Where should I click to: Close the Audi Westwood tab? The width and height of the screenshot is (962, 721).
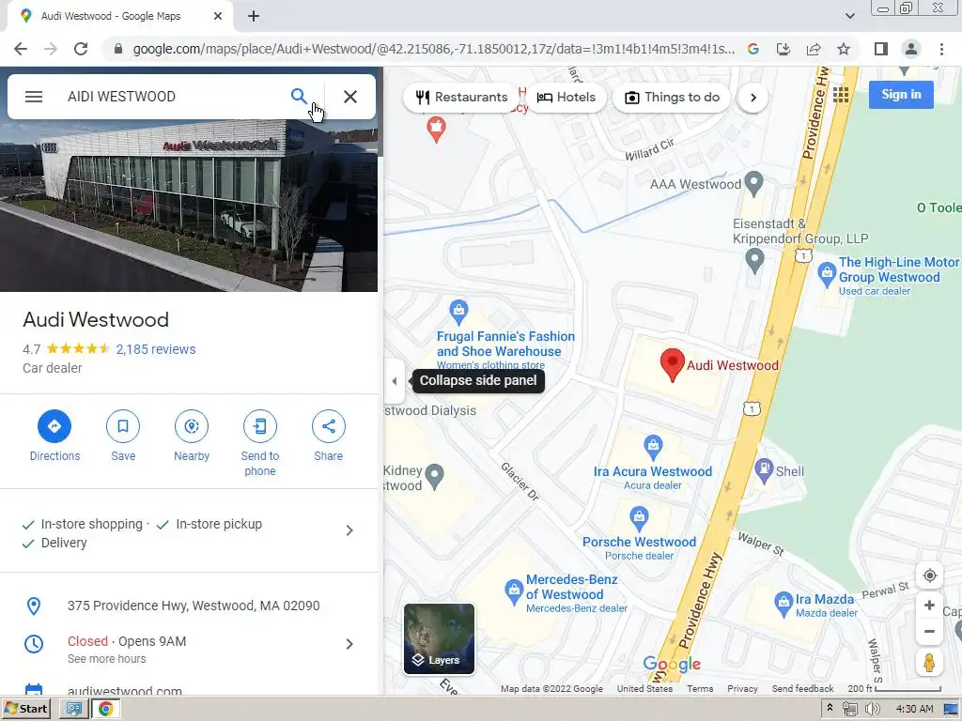coord(218,16)
